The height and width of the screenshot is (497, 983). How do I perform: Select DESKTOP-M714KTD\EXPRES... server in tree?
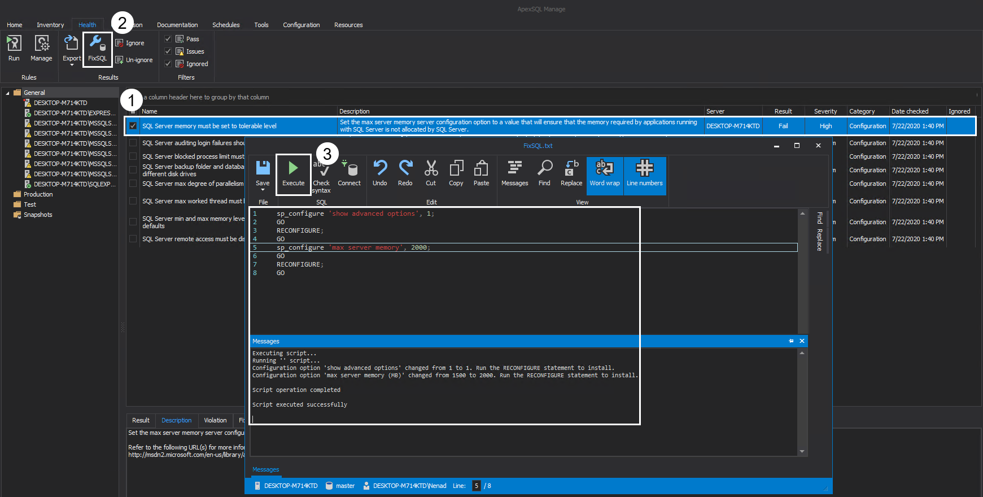(74, 113)
